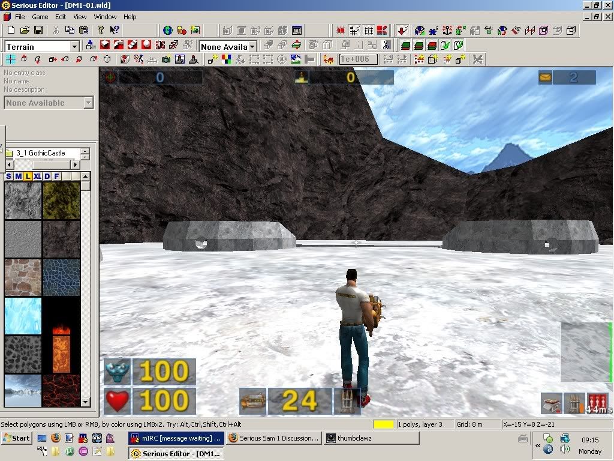Click the crossed tools icon
This screenshot has height=461, width=614.
(477, 59)
